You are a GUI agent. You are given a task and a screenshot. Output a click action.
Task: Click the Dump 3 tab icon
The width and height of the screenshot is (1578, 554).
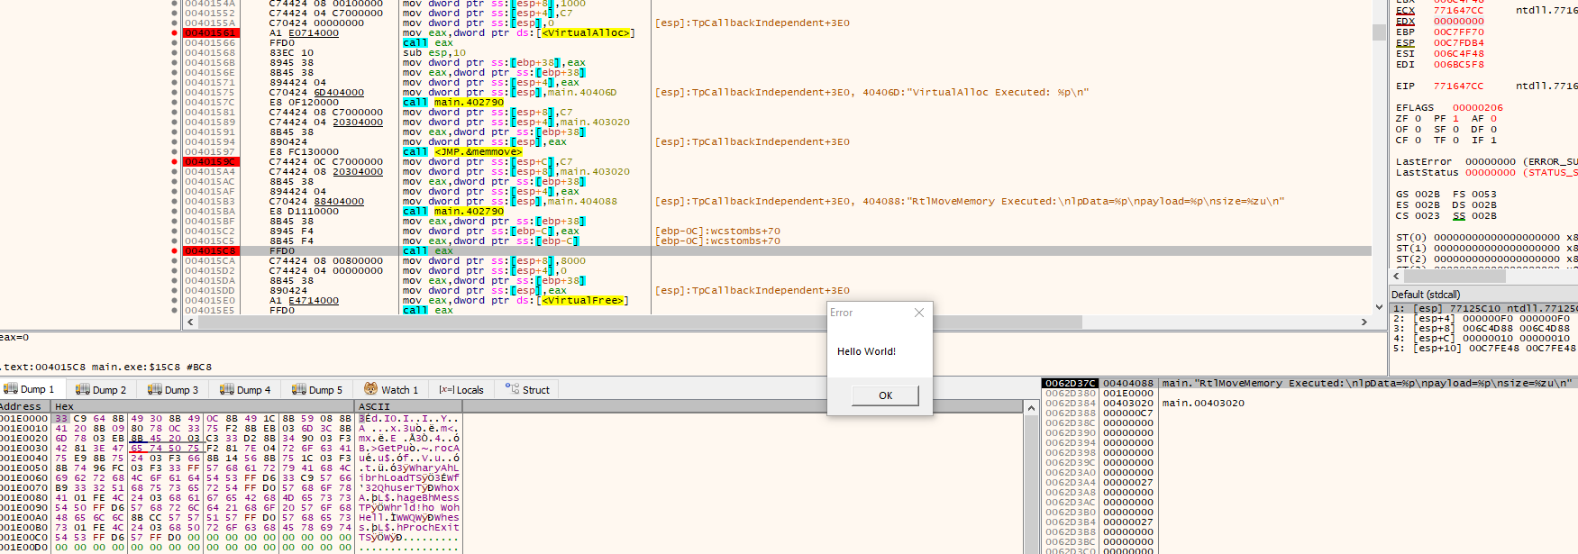154,390
